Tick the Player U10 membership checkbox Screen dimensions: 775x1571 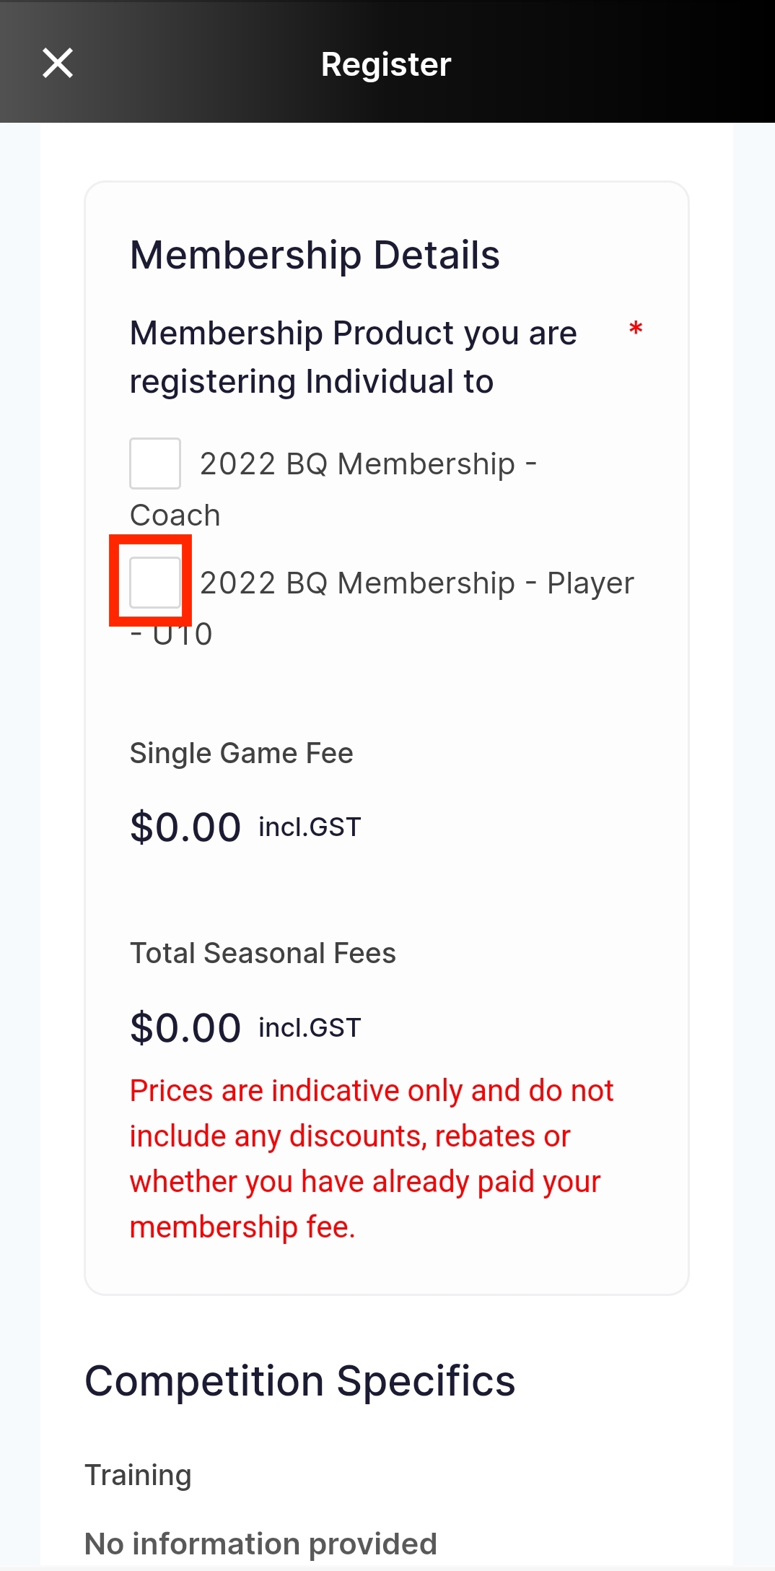(155, 583)
